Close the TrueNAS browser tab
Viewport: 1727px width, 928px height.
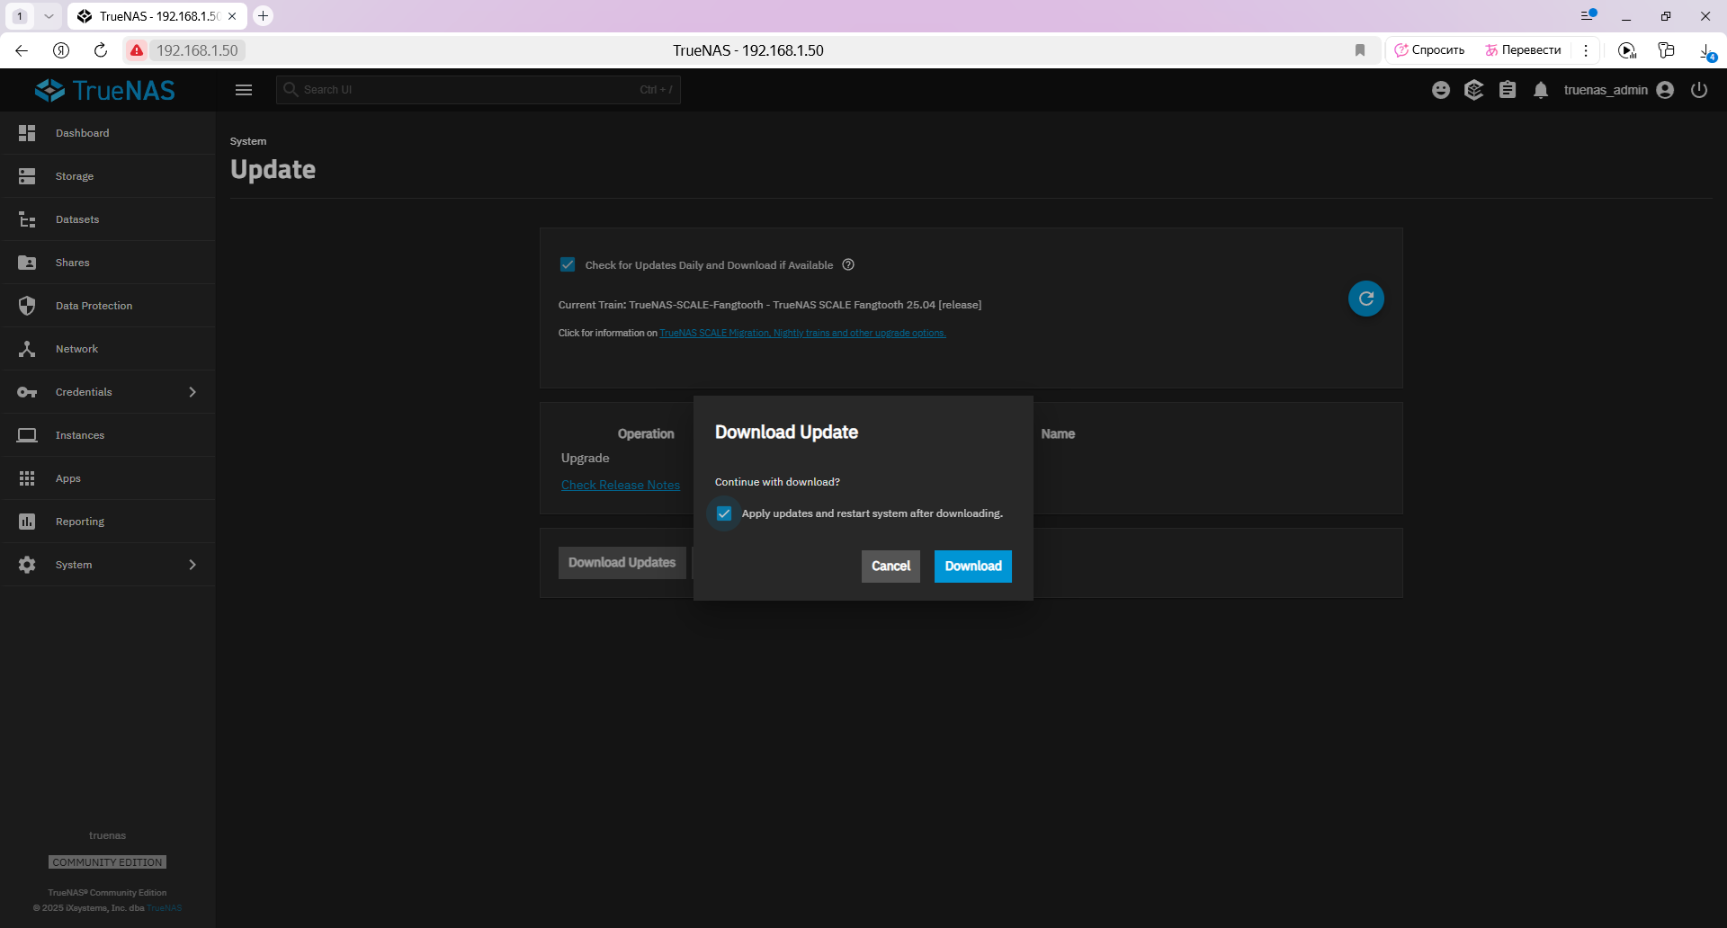point(232,16)
